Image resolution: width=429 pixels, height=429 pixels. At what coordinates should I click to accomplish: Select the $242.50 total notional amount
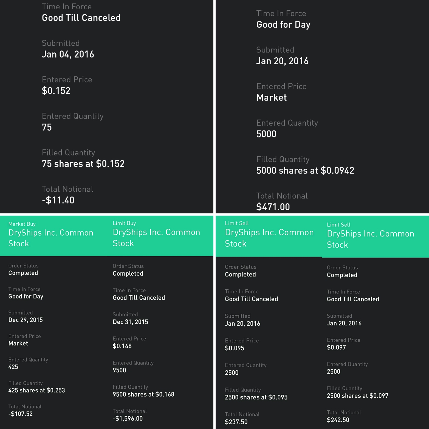338,420
